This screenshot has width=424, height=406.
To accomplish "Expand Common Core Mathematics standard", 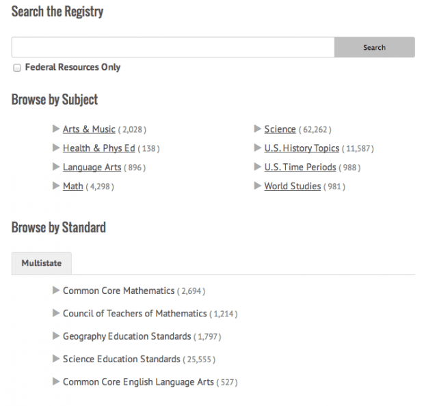I will pos(56,290).
